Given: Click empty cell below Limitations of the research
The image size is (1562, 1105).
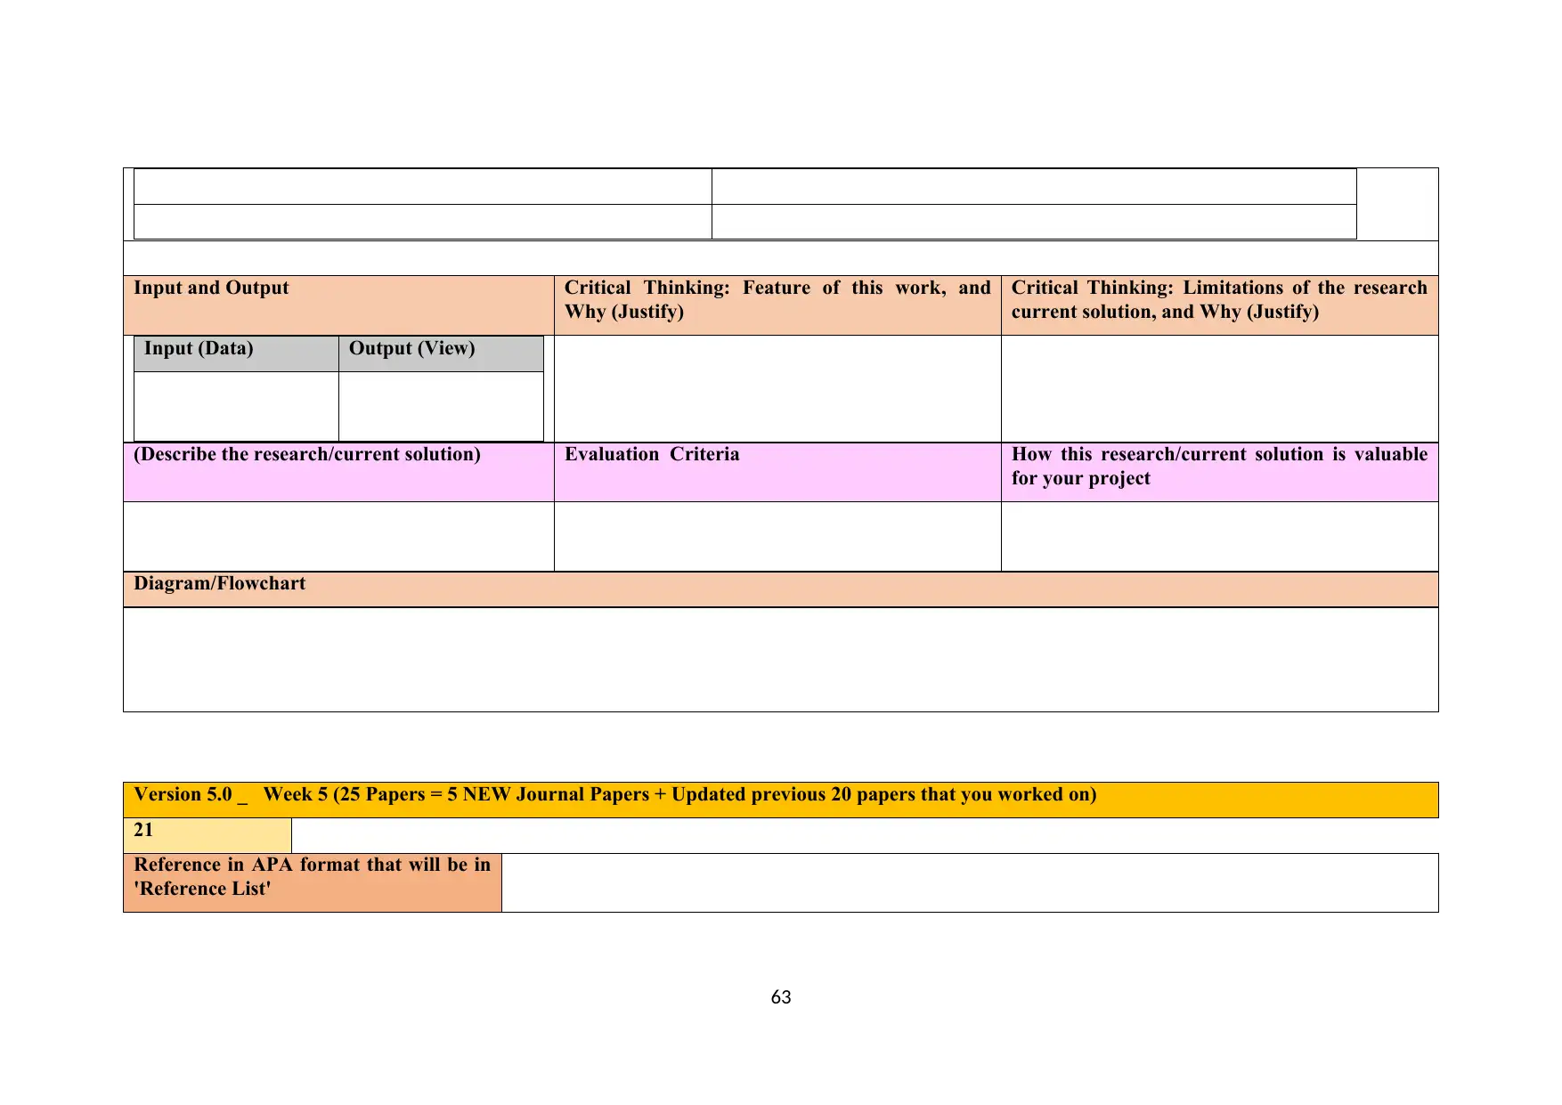Looking at the screenshot, I should tap(1219, 389).
